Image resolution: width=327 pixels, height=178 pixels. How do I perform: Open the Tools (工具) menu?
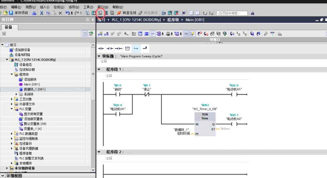(x=88, y=7)
